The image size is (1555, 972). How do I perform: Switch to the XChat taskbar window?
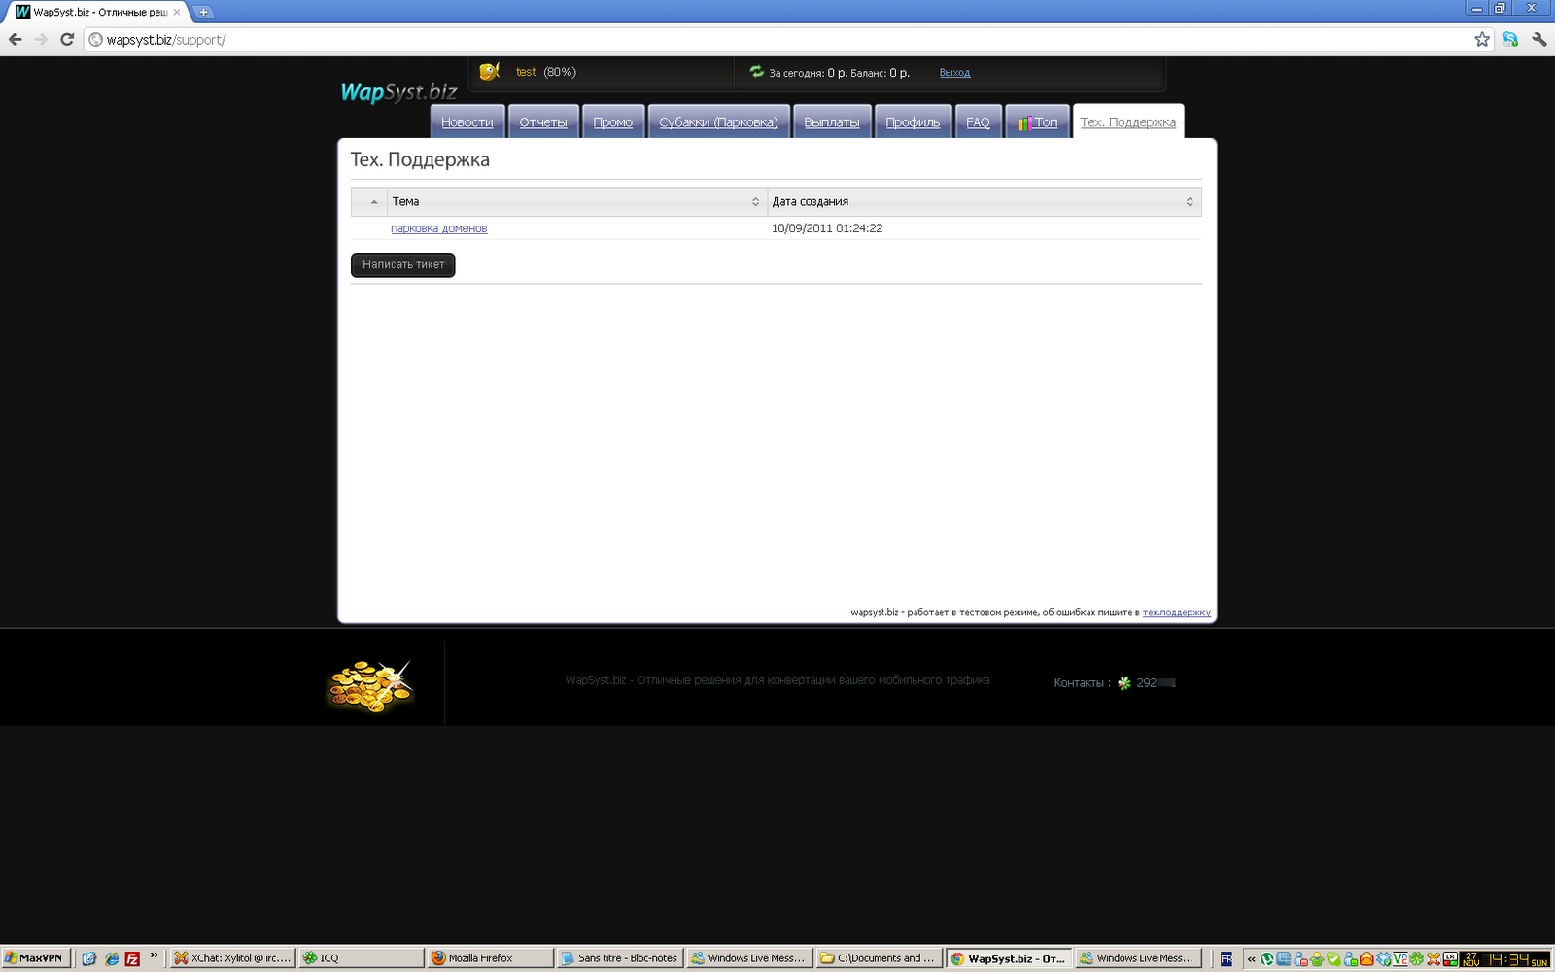coord(232,958)
